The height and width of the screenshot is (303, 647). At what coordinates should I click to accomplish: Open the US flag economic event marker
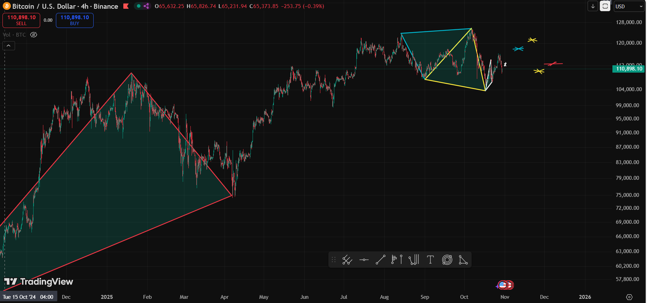point(503,285)
